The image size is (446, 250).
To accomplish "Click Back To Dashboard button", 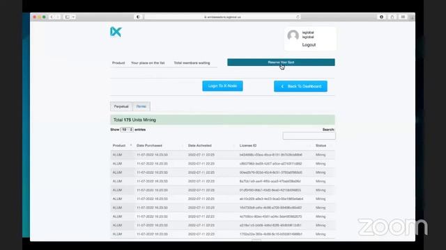I will (300, 86).
